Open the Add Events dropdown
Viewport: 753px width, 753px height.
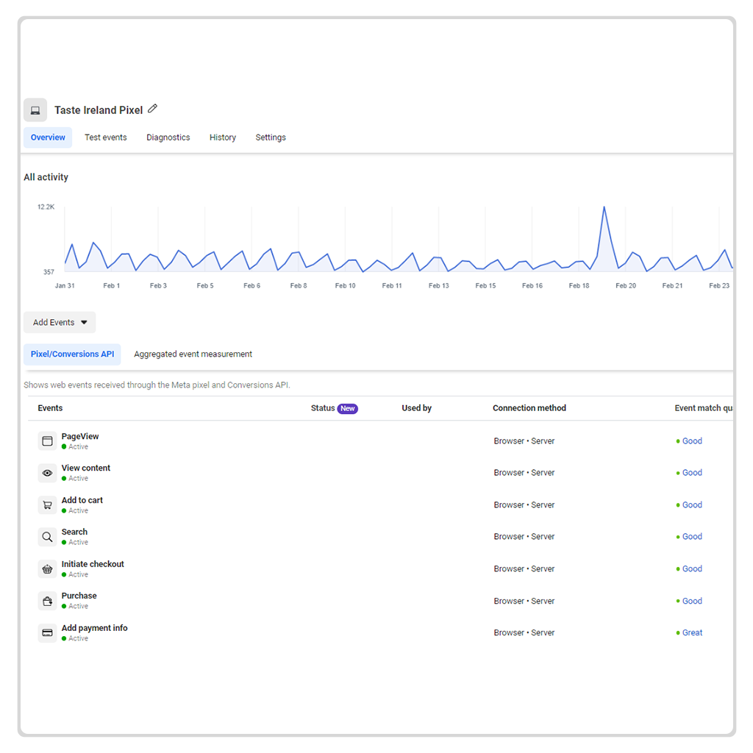tap(60, 322)
